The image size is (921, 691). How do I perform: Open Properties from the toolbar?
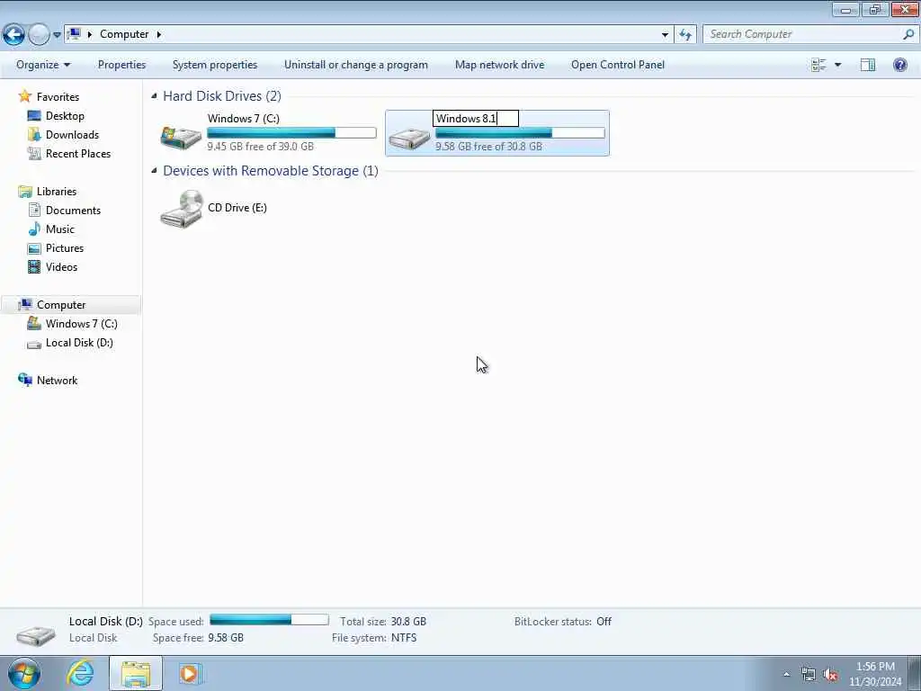[x=121, y=65]
